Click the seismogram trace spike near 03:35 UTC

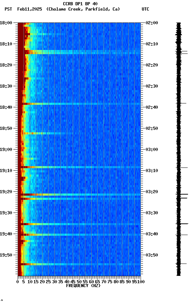182,224
